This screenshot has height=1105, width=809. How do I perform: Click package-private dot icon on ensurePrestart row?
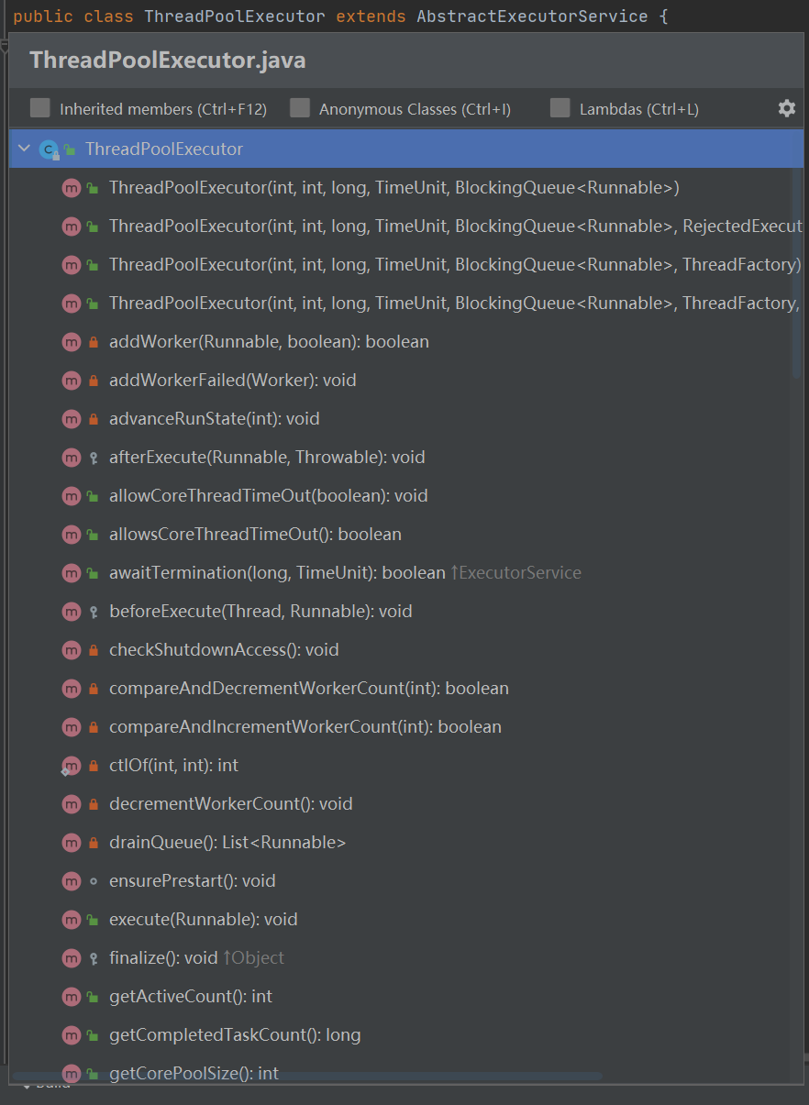pyautogui.click(x=93, y=881)
